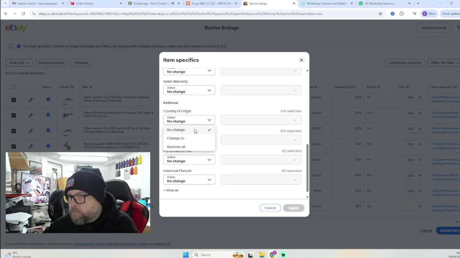Screen dimensions: 460x258
Task: Open the Work profile menu
Action: (x=429, y=14)
